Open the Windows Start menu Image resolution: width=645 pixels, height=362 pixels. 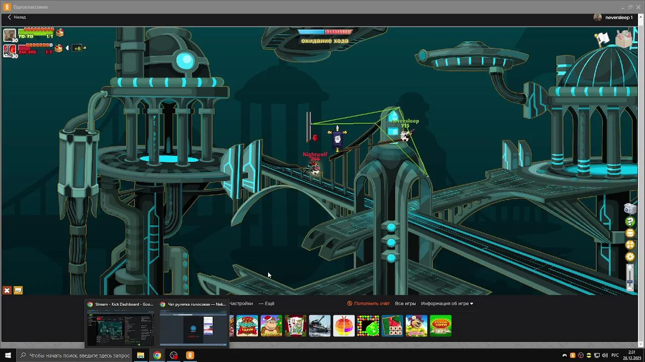point(8,355)
